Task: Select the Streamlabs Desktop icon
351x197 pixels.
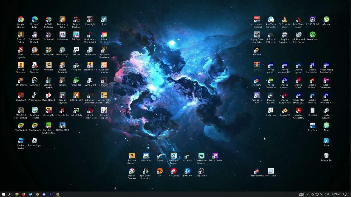Action: coord(201,158)
